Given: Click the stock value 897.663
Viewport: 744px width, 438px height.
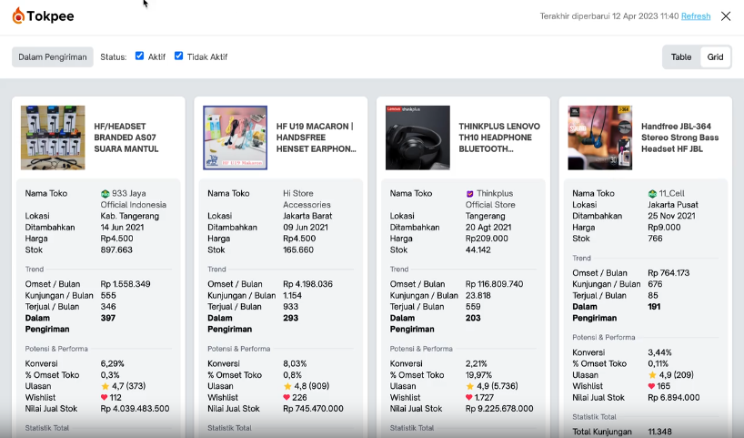Looking at the screenshot, I should 116,250.
